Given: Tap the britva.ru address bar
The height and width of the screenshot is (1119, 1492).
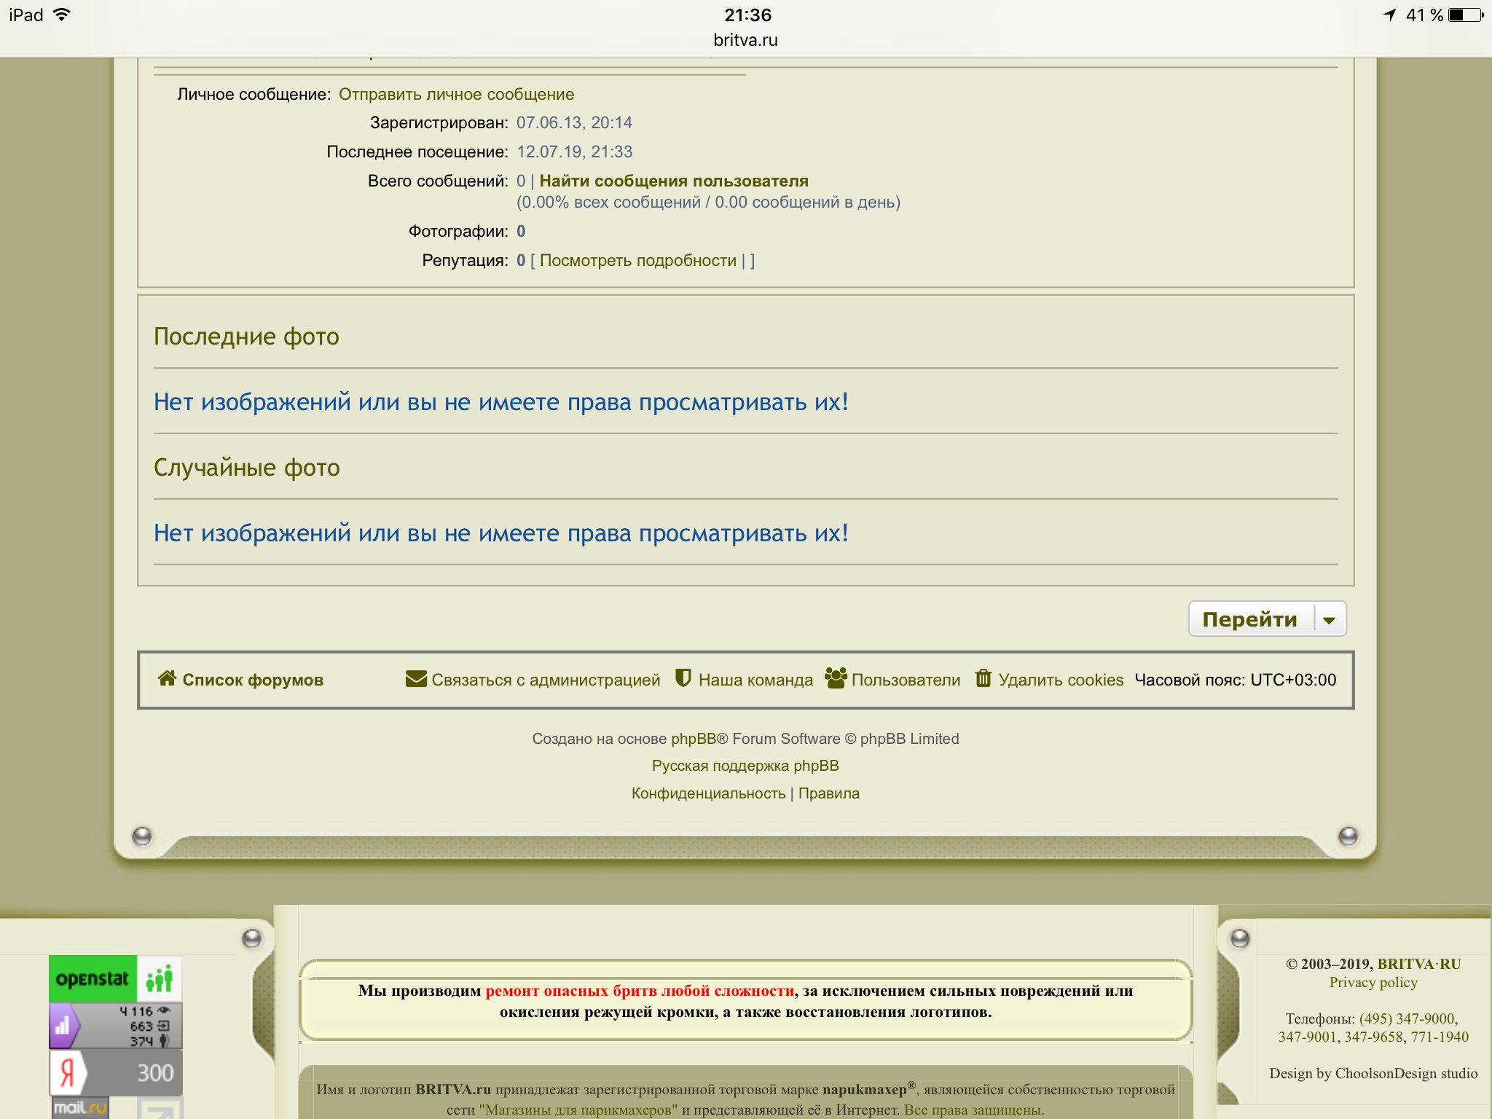Looking at the screenshot, I should point(745,40).
